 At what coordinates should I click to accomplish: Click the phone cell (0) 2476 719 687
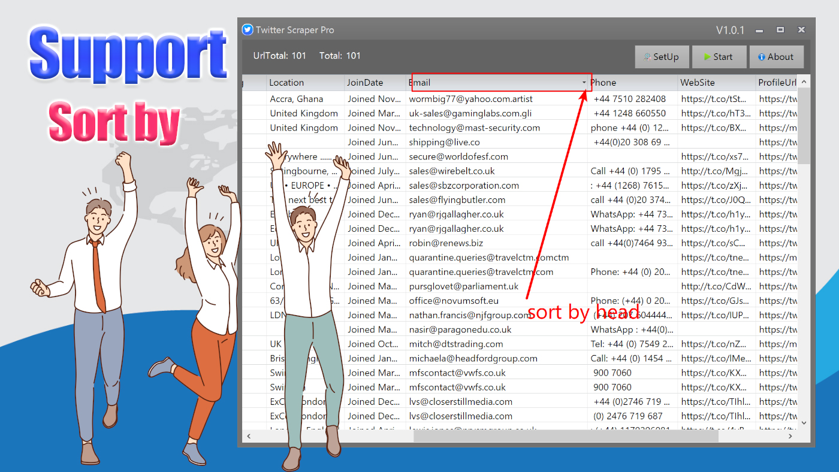pos(628,416)
